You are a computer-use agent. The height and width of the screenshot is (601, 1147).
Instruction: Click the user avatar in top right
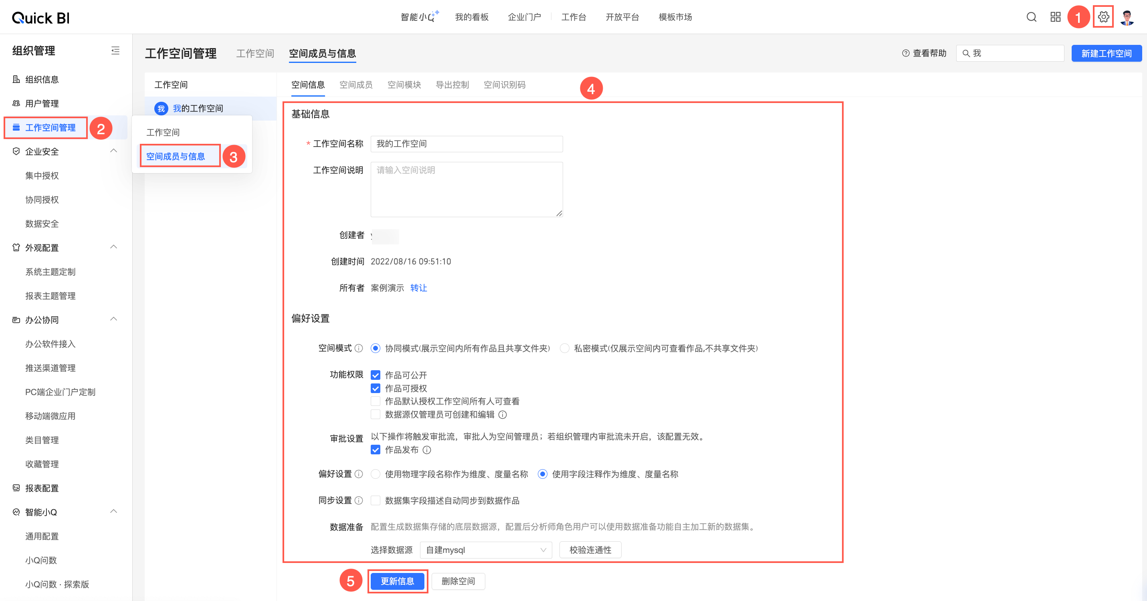pyautogui.click(x=1127, y=17)
